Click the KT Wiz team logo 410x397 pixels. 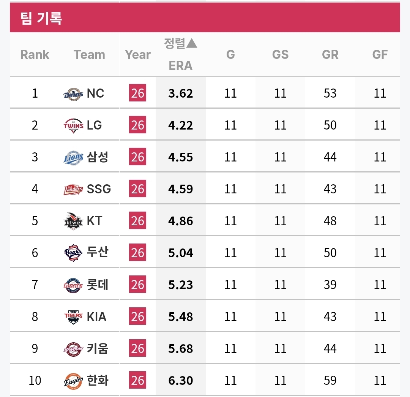tap(73, 221)
